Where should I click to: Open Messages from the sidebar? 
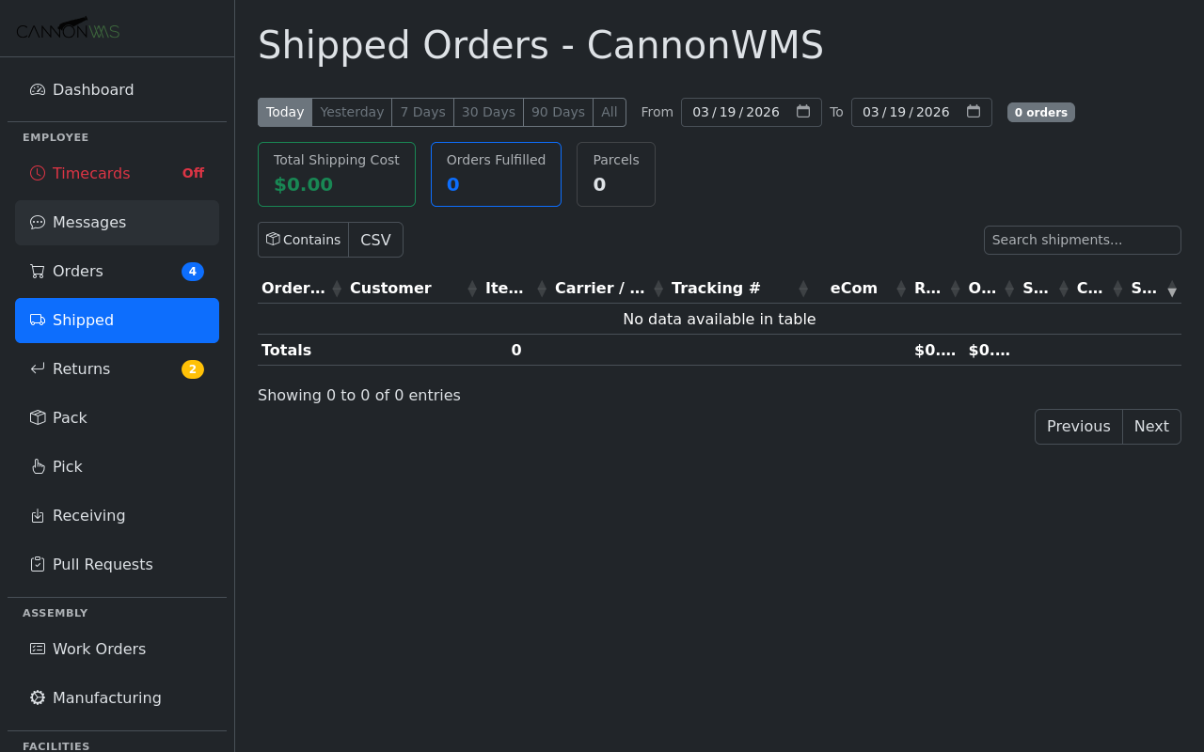[x=88, y=222]
